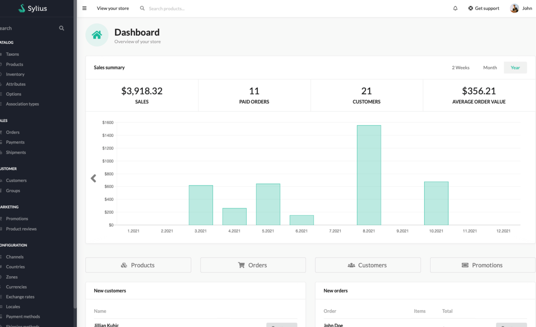Image resolution: width=536 pixels, height=327 pixels.
Task: Open the notifications bell icon
Action: click(455, 8)
